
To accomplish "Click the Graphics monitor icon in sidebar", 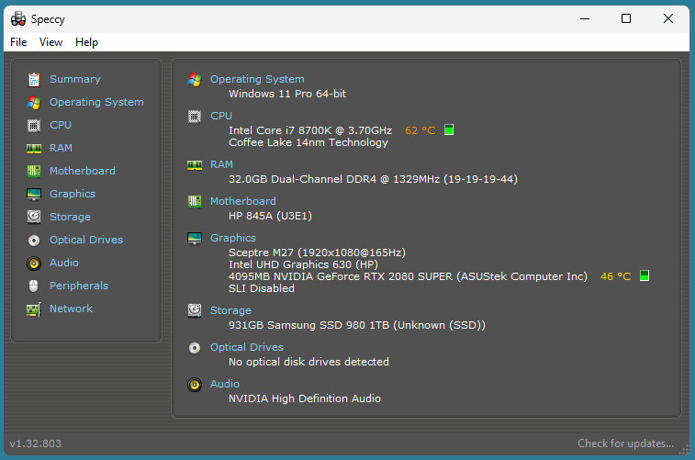I will (34, 194).
